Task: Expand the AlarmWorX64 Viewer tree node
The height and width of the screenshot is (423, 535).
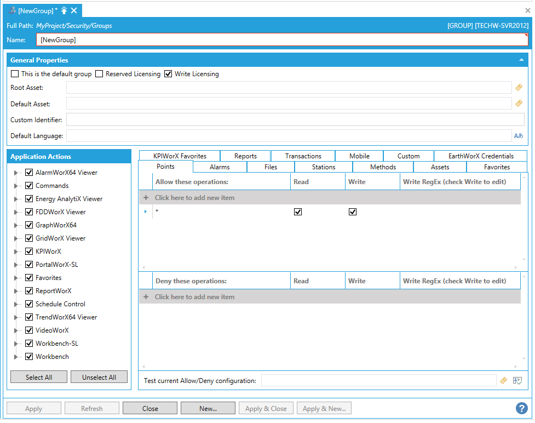Action: [16, 173]
